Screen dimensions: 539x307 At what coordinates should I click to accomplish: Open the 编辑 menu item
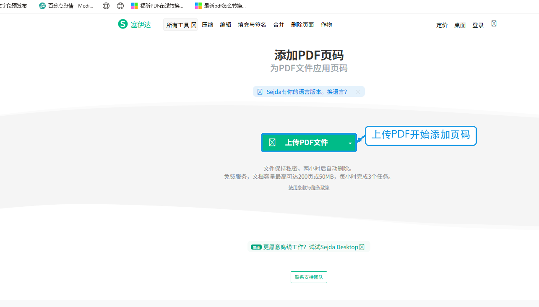pos(226,25)
